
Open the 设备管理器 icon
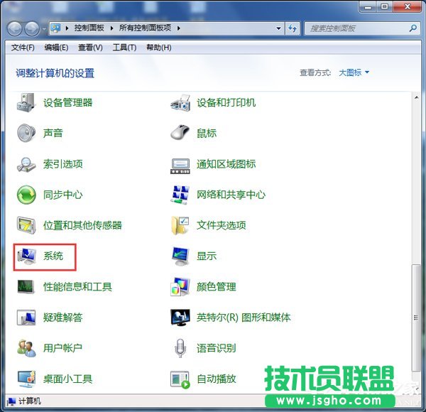pos(26,103)
